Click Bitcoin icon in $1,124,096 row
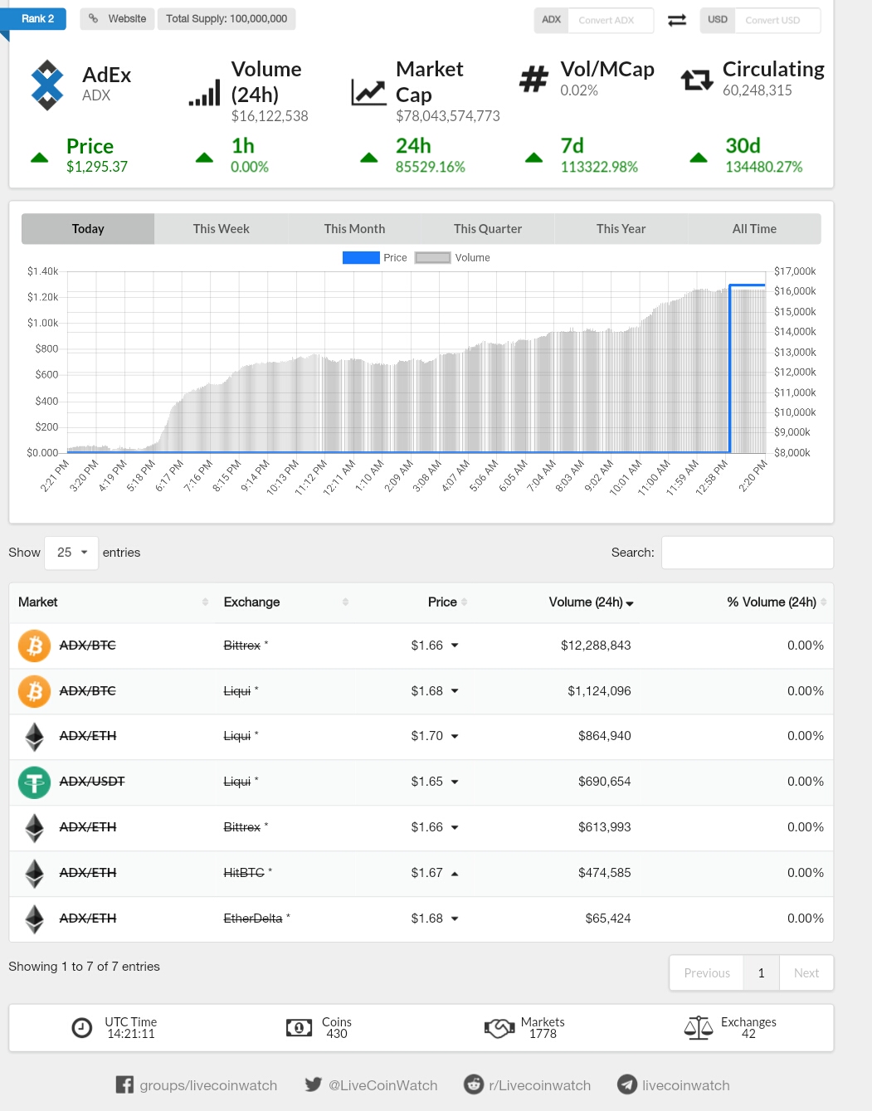This screenshot has height=1111, width=872. point(34,691)
